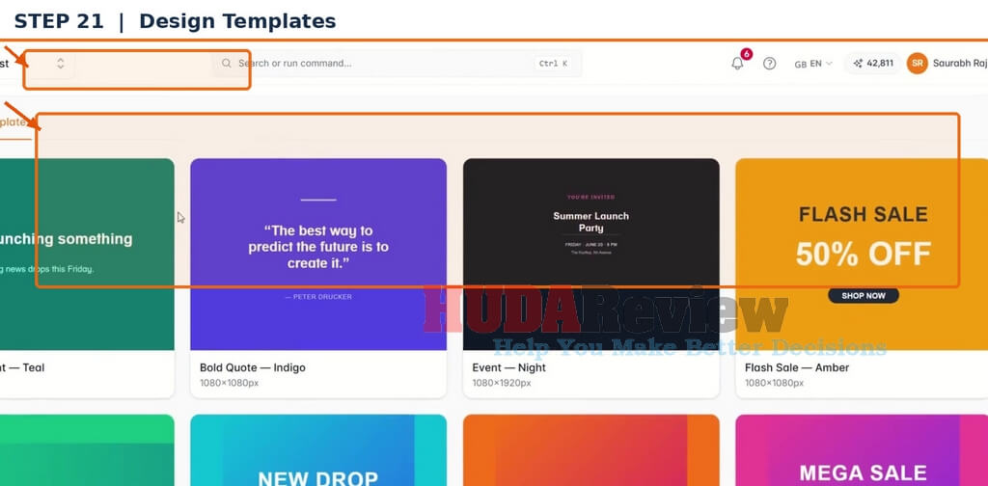Select the Templates tab
Viewport: 988px width, 486px height.
click(14, 122)
